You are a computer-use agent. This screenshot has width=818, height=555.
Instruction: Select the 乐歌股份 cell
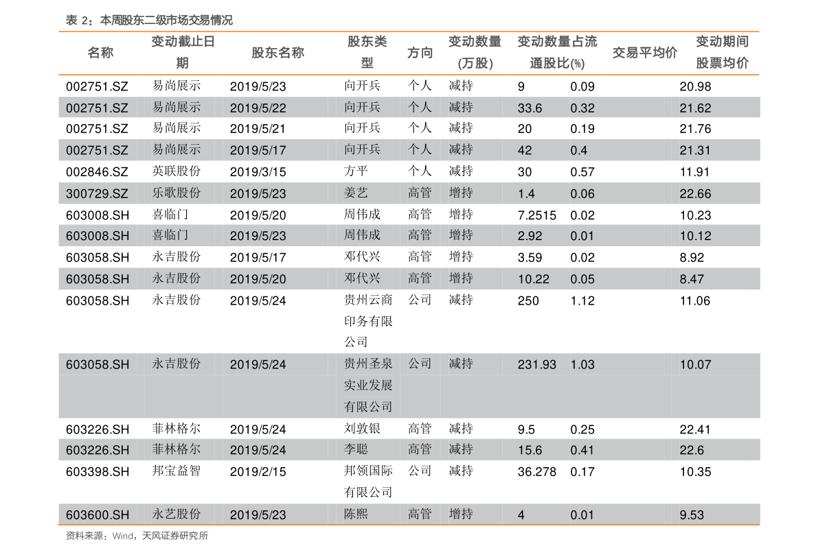176,193
